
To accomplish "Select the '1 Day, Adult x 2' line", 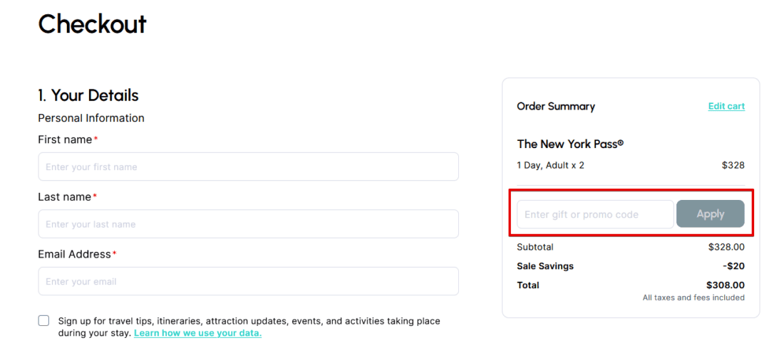I will pyautogui.click(x=550, y=166).
